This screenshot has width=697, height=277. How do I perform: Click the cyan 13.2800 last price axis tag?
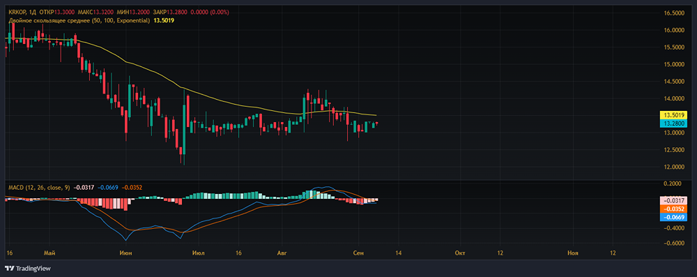coord(674,123)
